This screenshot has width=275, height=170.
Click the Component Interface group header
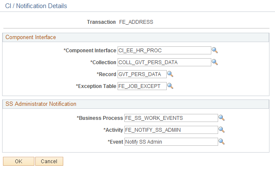point(31,37)
